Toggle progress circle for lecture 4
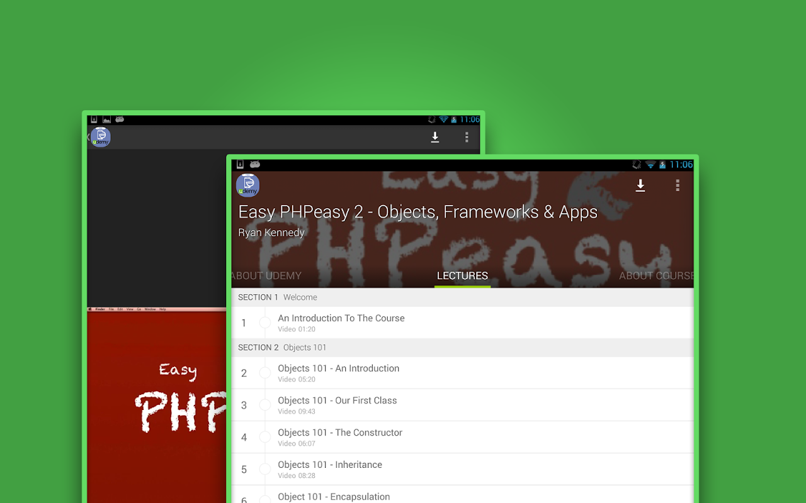The image size is (806, 503). pyautogui.click(x=265, y=437)
